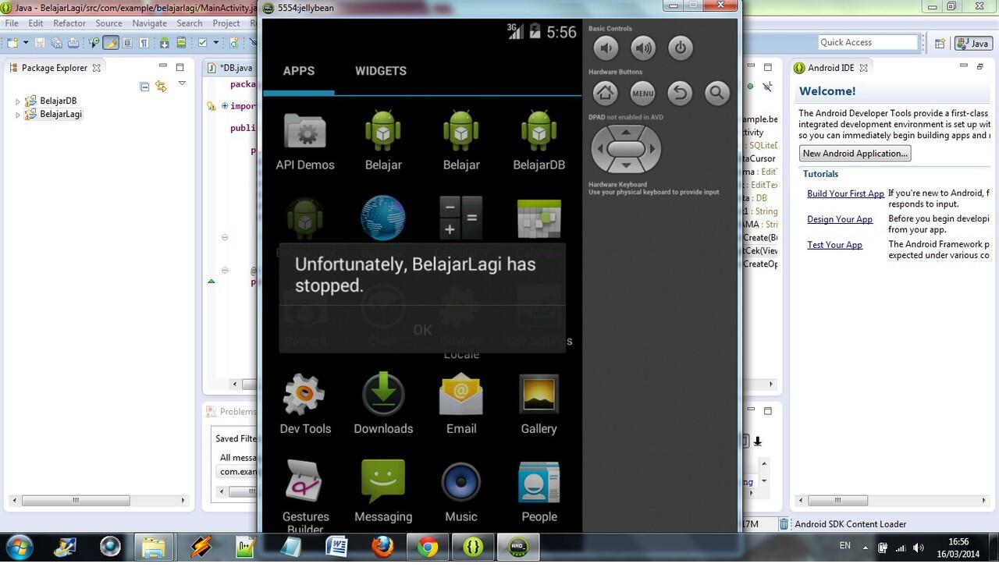Switch to the WIDGETS tab in emulator

[x=381, y=71]
